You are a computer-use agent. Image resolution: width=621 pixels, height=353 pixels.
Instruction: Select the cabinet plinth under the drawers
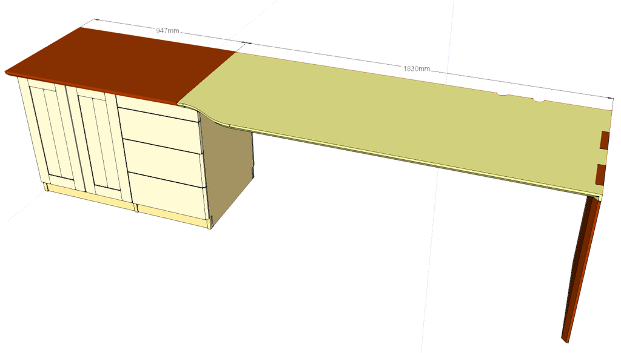tap(172, 215)
